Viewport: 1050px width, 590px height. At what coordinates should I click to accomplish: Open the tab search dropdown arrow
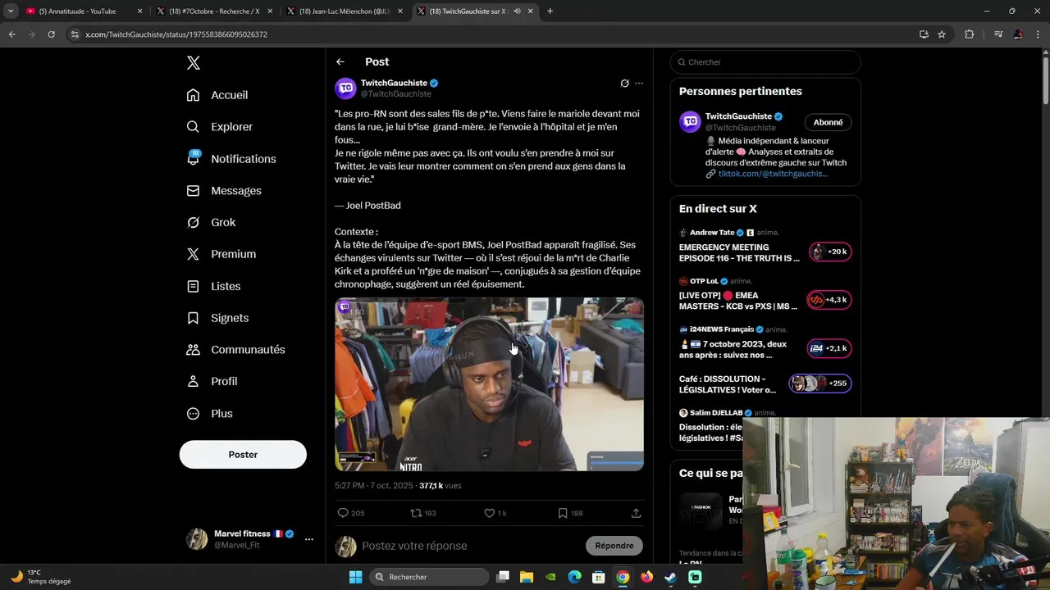coord(11,11)
